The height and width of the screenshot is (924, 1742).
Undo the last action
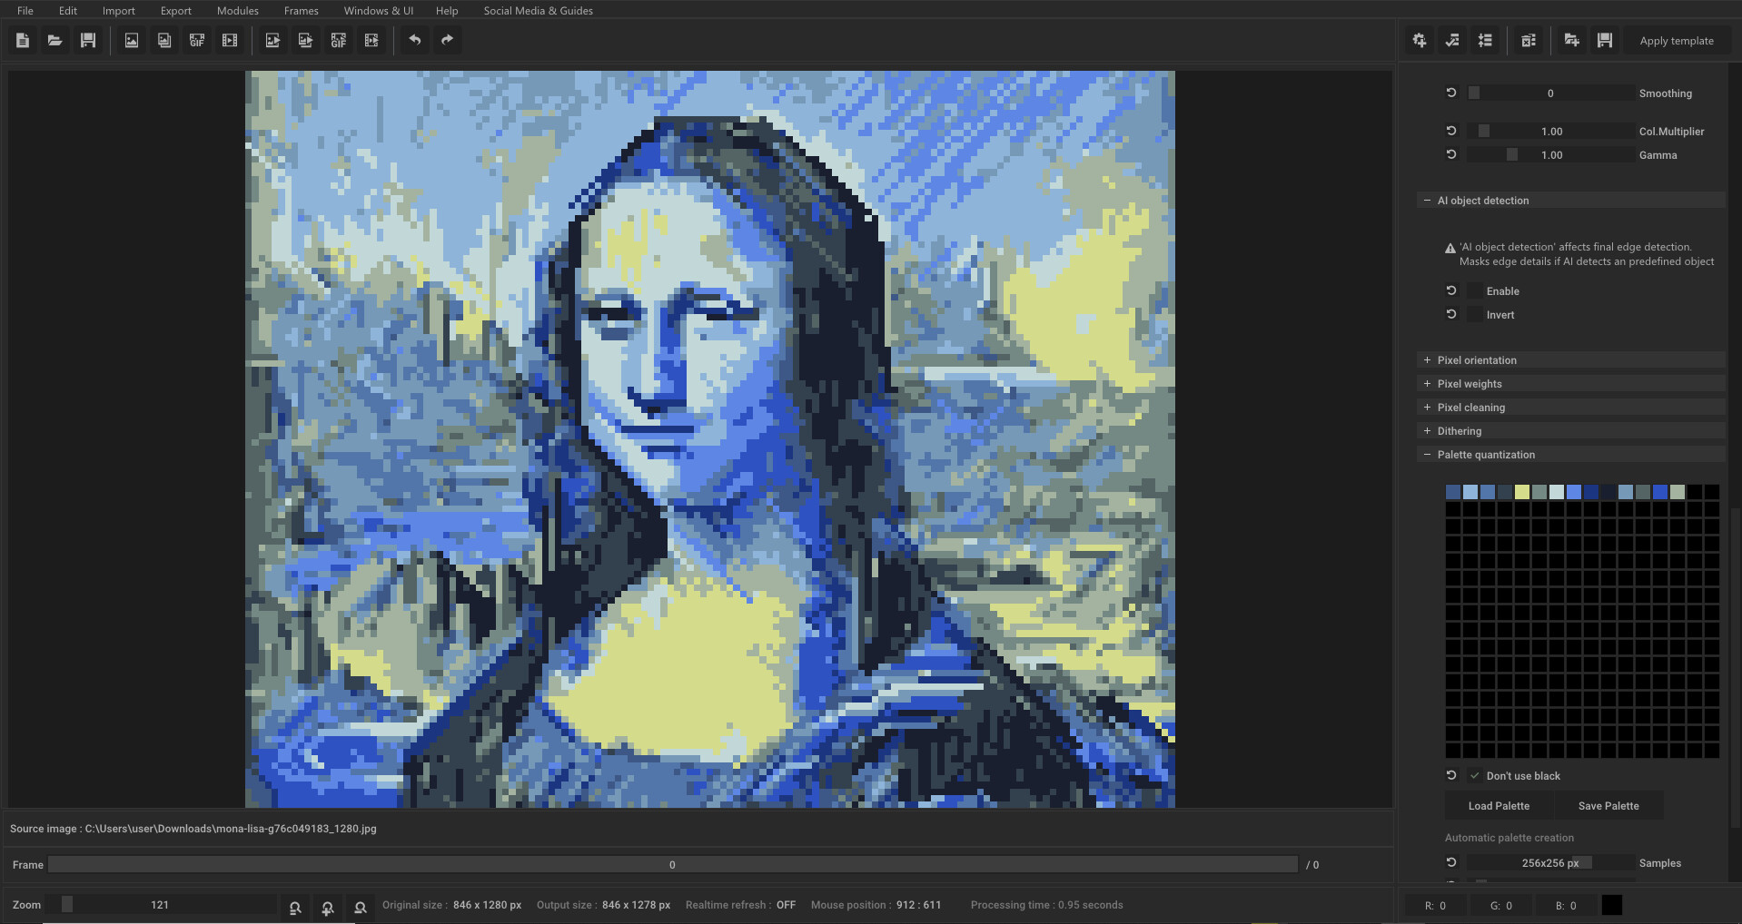coord(415,40)
